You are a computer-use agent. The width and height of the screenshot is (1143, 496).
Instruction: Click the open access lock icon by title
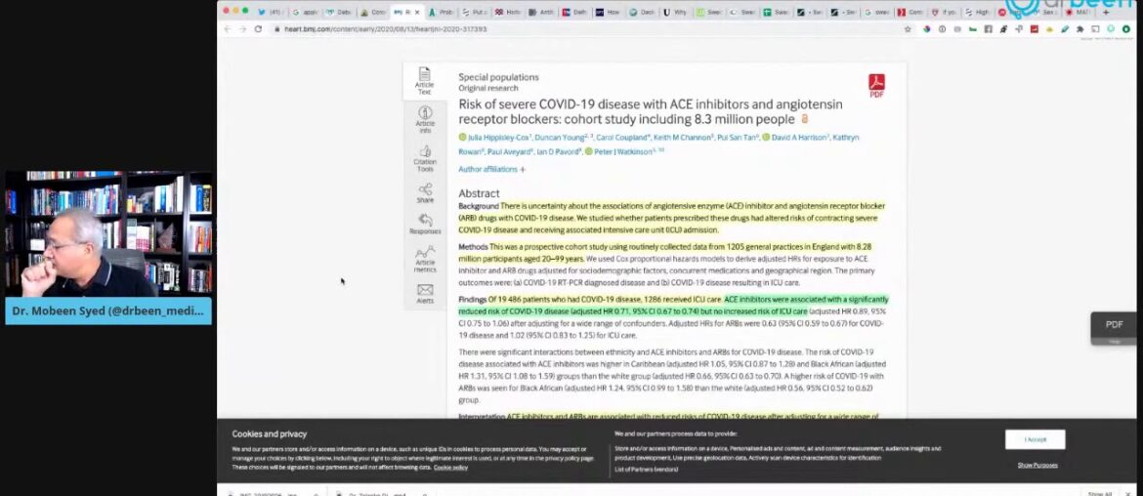805,119
